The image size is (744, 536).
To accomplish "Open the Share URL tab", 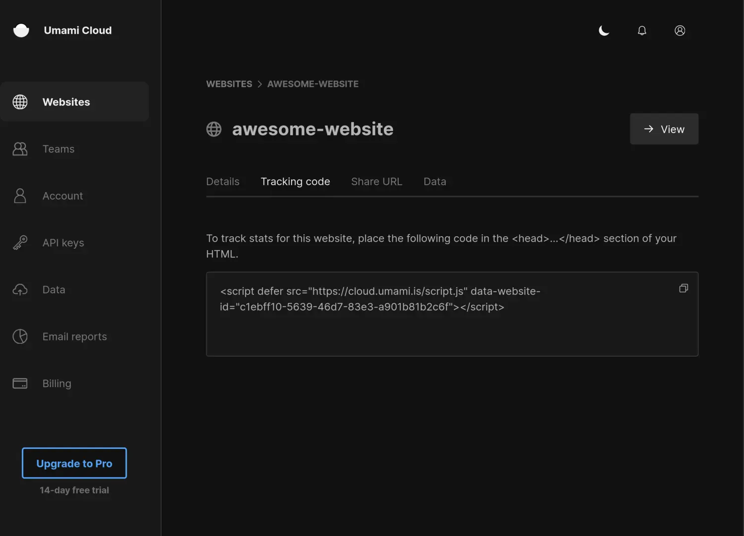I will (x=376, y=181).
